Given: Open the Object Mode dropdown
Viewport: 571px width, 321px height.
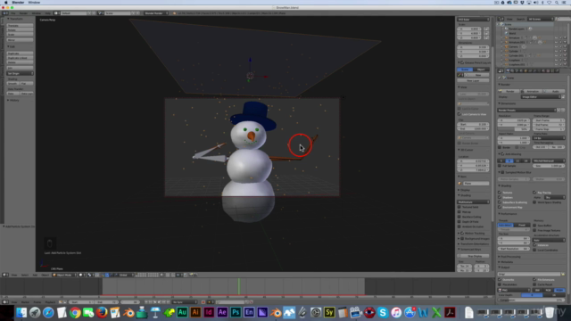Looking at the screenshot, I should click(x=64, y=275).
